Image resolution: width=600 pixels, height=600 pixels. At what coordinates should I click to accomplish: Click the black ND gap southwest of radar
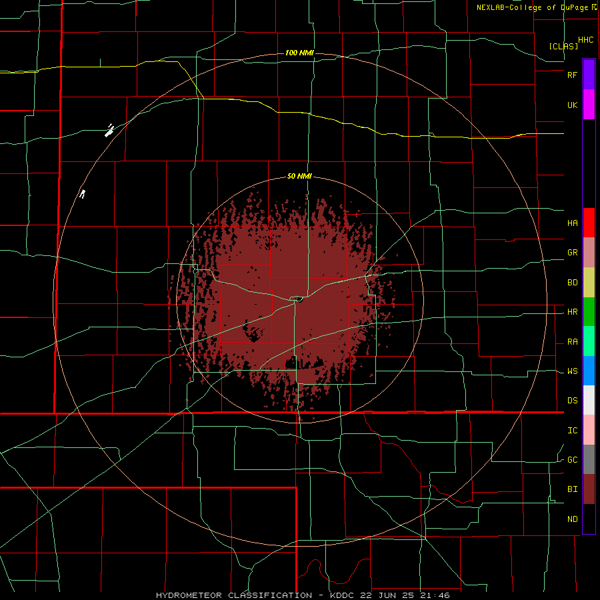(x=253, y=334)
